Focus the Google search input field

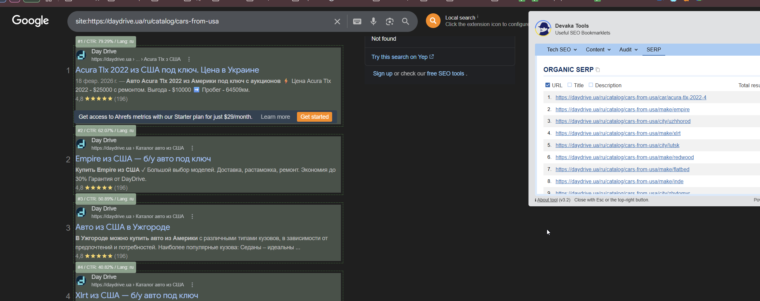point(202,21)
